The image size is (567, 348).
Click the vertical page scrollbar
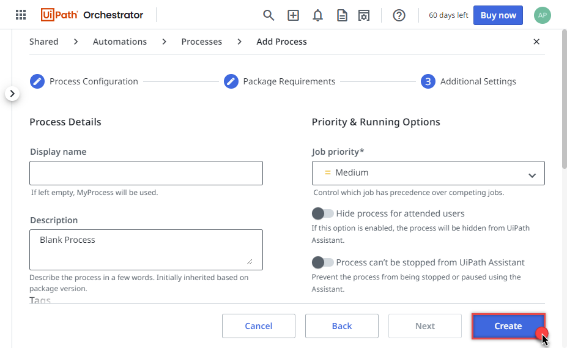tap(564, 98)
